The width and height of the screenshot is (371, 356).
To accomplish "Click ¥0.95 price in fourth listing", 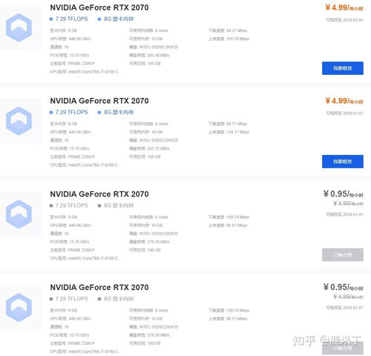I will pos(344,287).
